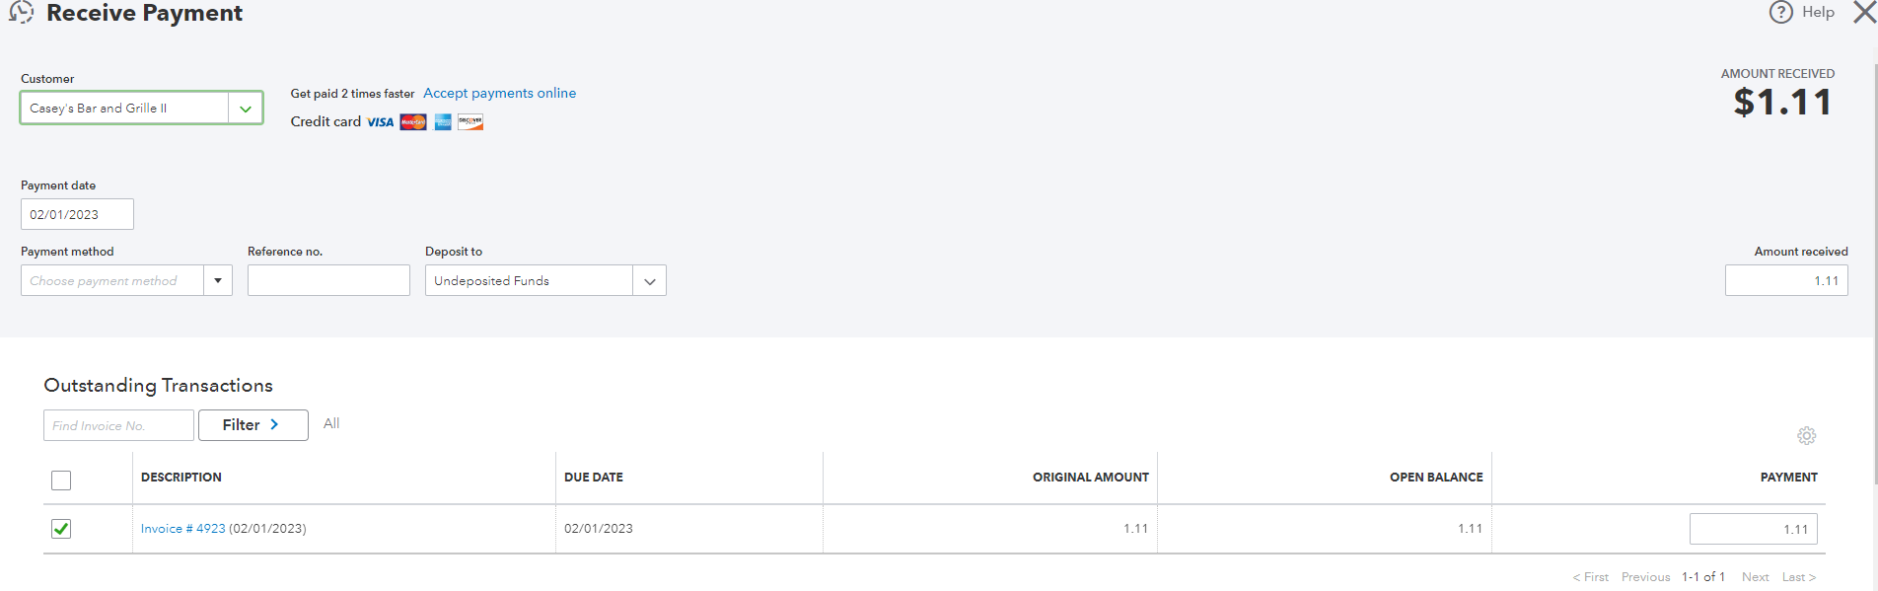Focus the Find Invoice No. search box
Screen dimensions: 1878x591
click(x=118, y=425)
